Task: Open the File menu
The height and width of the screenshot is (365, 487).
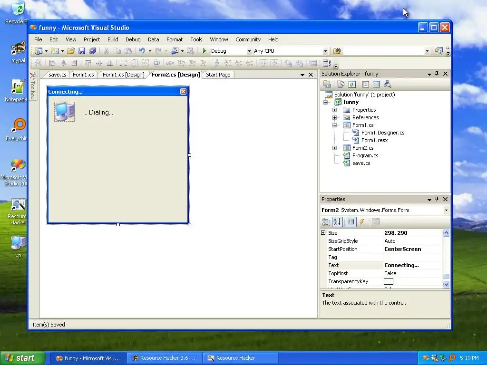Action: tap(38, 39)
